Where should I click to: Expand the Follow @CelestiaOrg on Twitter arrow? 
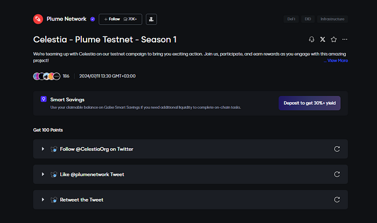click(43, 149)
